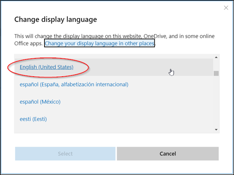
Task: Click the 'Office apps.' text before the link
Action: [x=28, y=43]
